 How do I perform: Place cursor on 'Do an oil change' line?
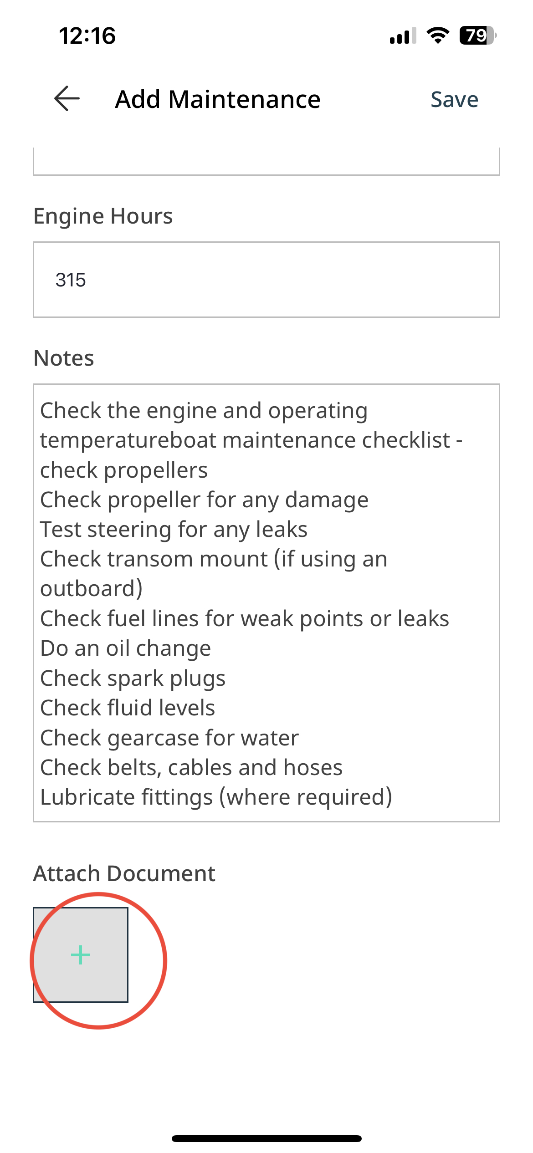coord(126,648)
